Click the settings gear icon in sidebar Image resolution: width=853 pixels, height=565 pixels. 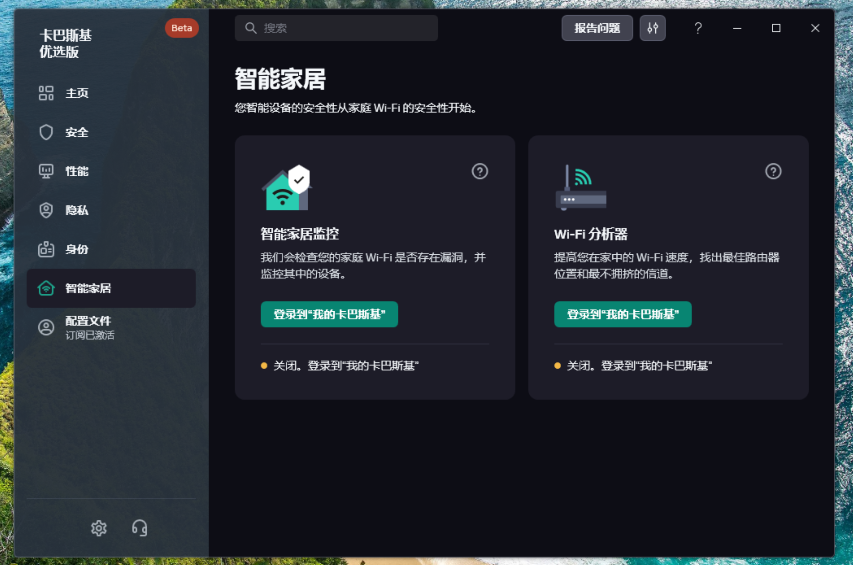click(99, 528)
